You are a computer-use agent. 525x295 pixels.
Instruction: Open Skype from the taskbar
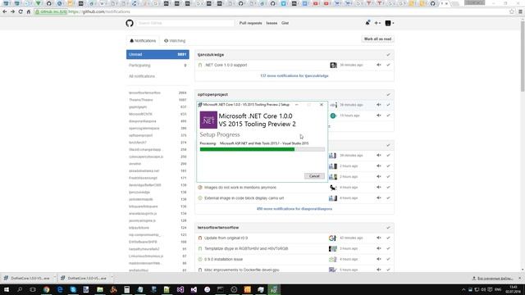73,289
